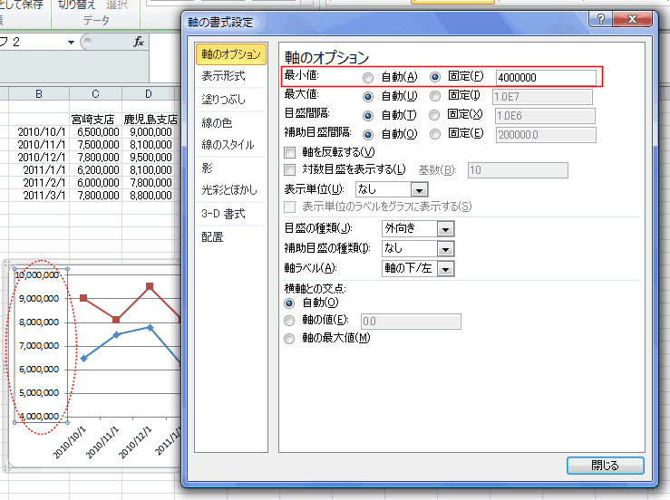Open the 軸ラベル(A) dropdown
The image size is (670, 500).
coord(445,269)
